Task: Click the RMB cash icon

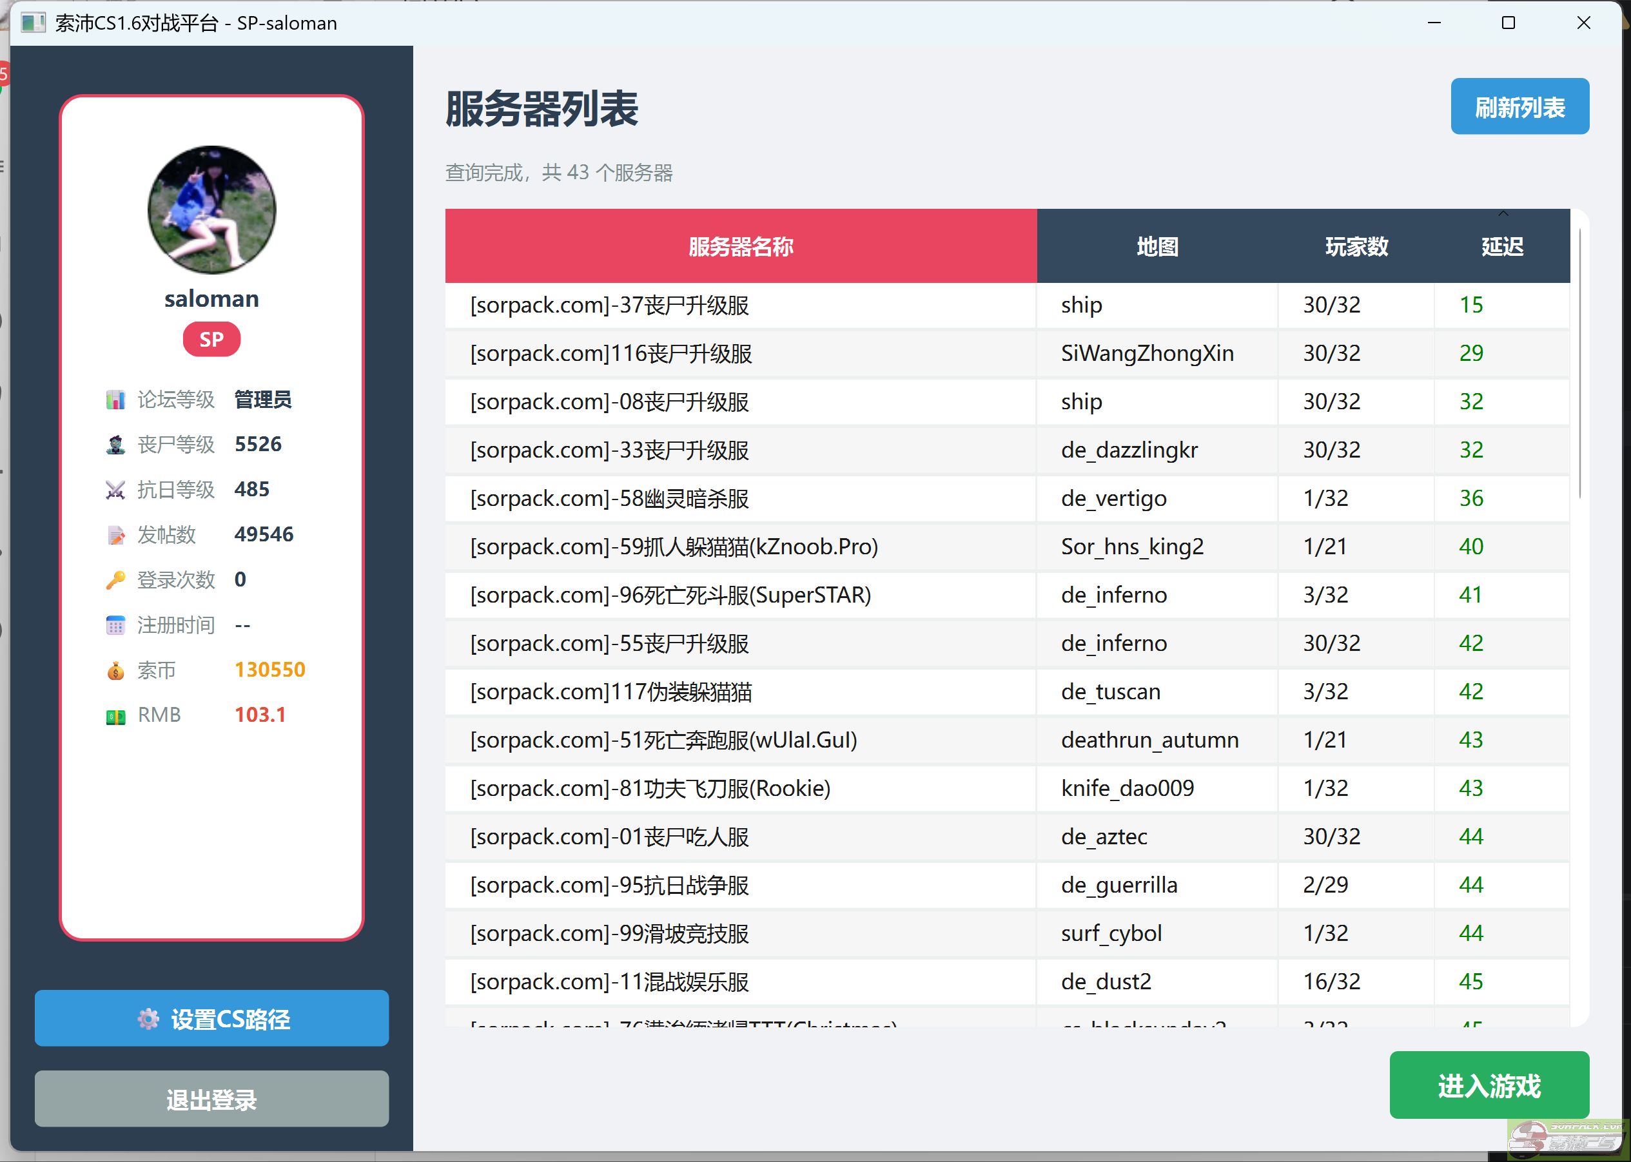Action: point(115,715)
